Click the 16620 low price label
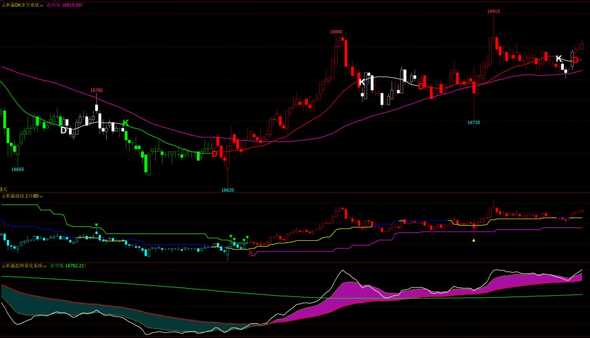This screenshot has height=338, width=590. click(x=227, y=190)
